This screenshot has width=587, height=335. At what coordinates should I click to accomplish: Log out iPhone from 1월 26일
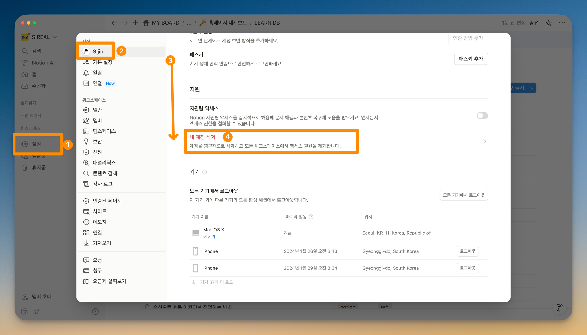point(467,251)
